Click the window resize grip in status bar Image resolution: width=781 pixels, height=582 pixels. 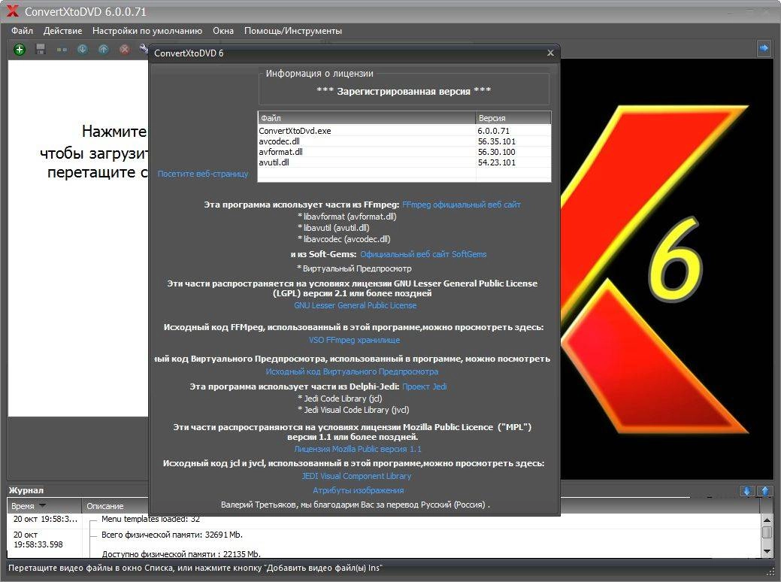coord(771,572)
